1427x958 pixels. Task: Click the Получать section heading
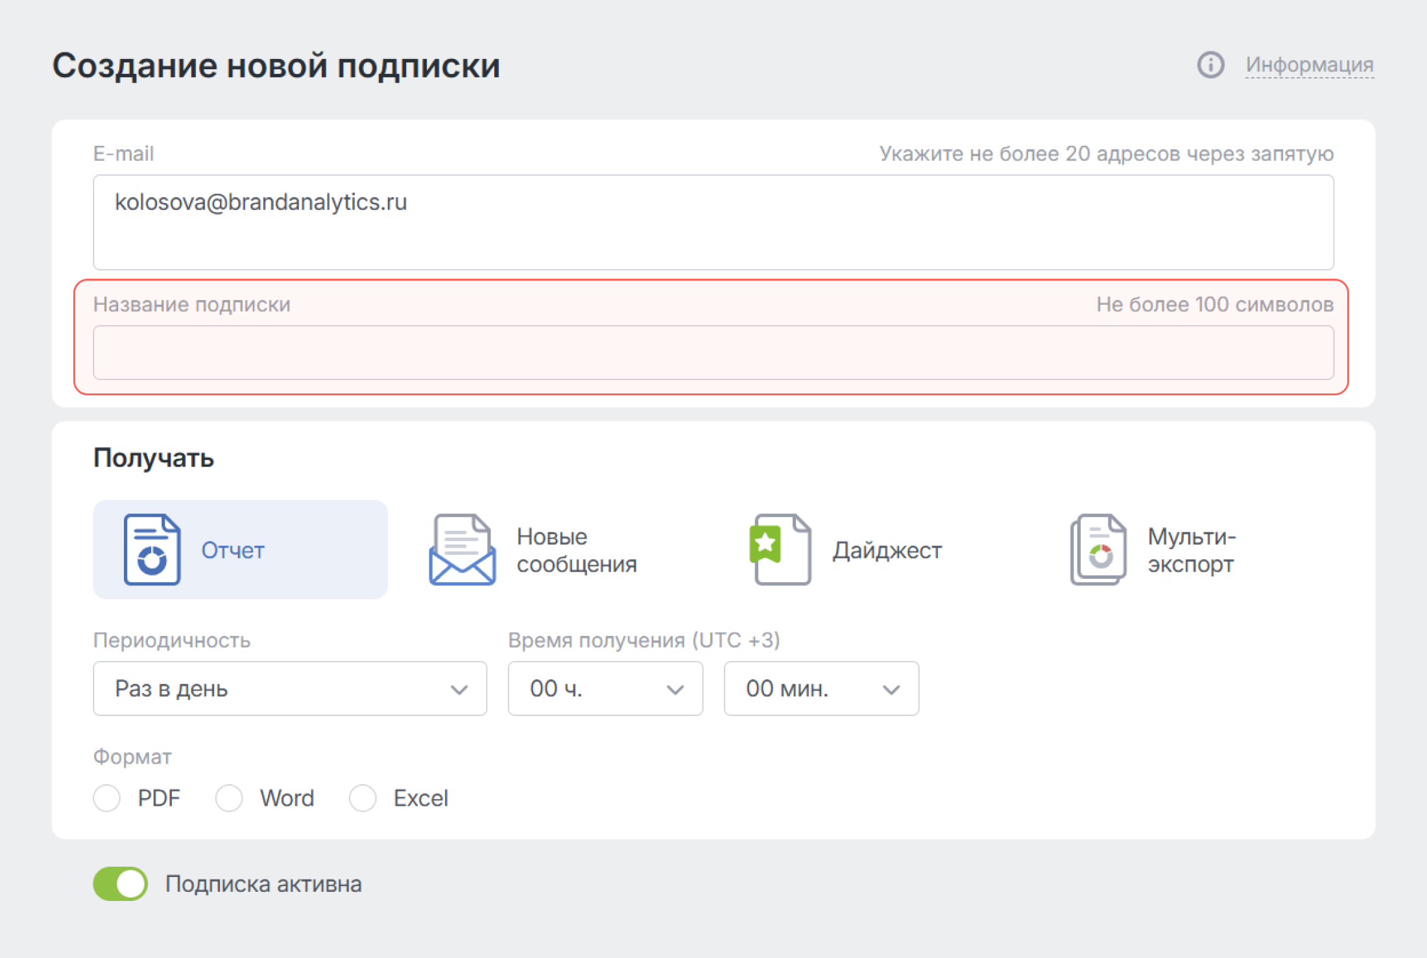pyautogui.click(x=154, y=458)
